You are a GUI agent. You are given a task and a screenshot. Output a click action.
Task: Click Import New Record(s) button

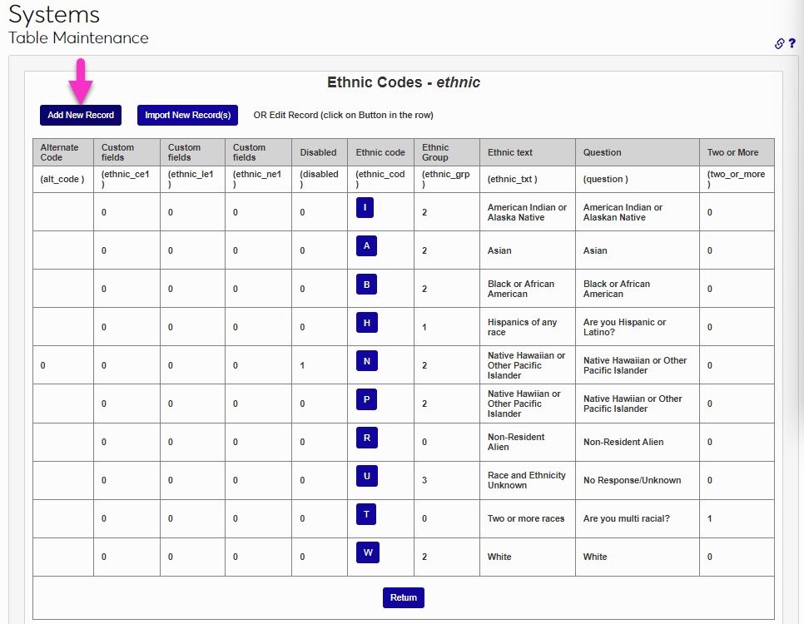pos(187,115)
